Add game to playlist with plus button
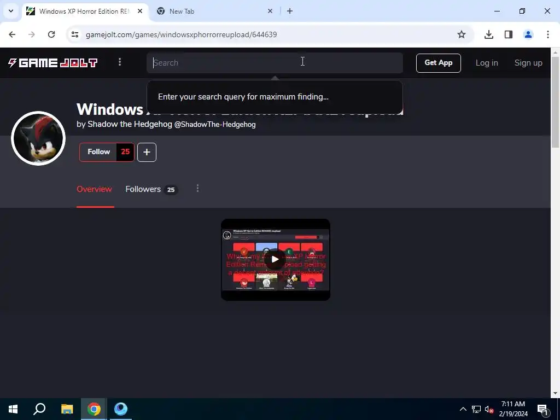This screenshot has height=420, width=560. point(147,152)
